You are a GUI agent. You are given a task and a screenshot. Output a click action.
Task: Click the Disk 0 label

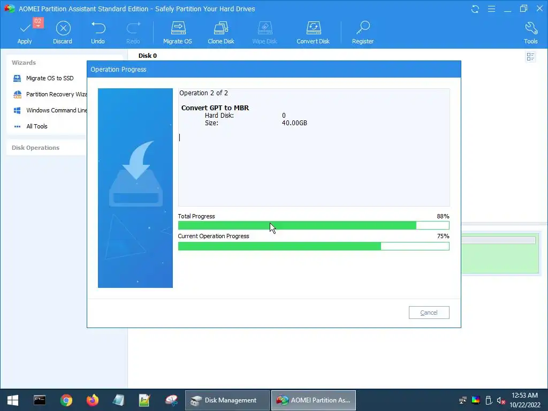(148, 56)
